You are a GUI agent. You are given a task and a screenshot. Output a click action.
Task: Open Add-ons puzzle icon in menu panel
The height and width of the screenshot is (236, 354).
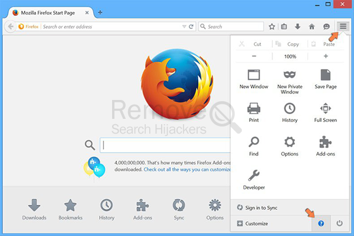326,146
